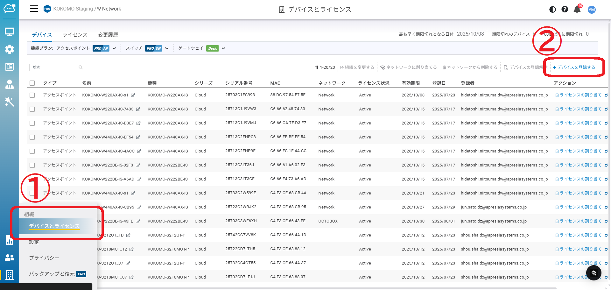This screenshot has width=611, height=290.
Task: Click デバイスを登録する button
Action: 574,67
